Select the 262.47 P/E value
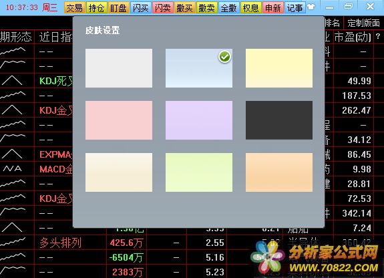This screenshot has height=278, width=384. coord(357,110)
